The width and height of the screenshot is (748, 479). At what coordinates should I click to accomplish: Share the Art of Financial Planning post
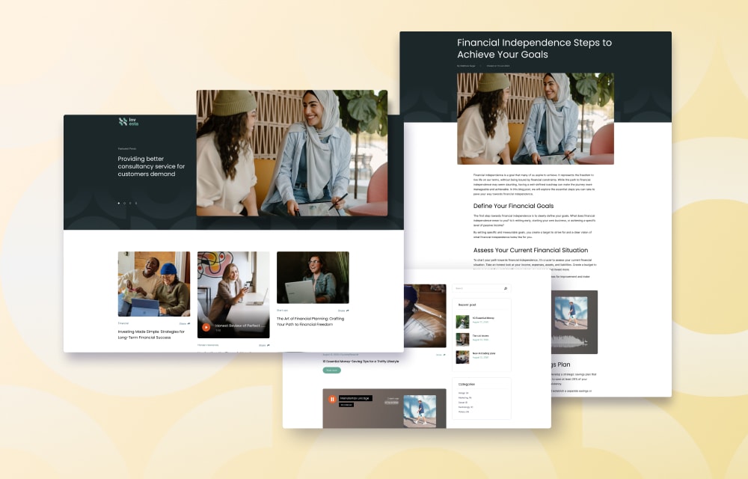(x=343, y=310)
